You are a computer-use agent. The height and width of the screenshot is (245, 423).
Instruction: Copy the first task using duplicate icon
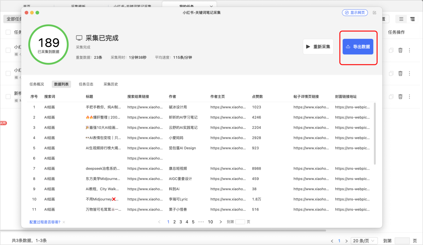[391, 50]
